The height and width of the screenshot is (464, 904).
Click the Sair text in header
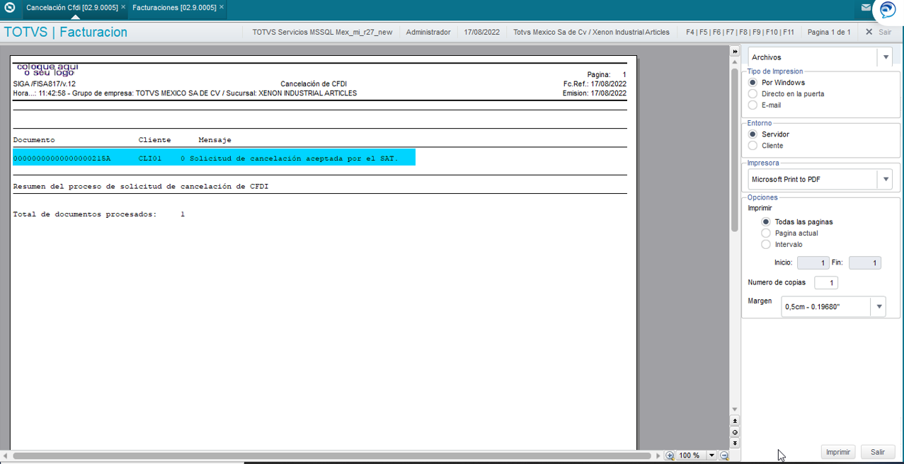885,32
